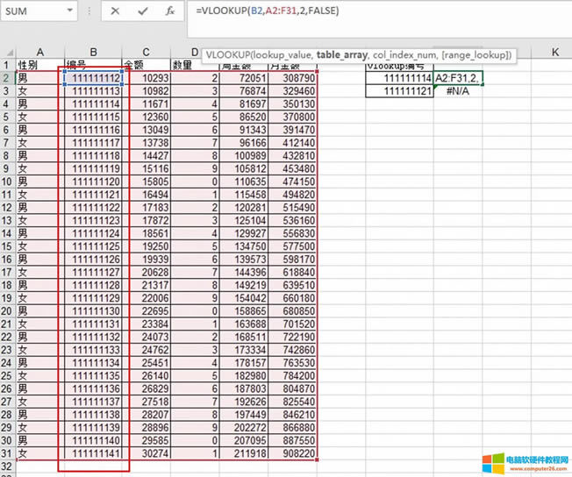Click the Enter checkmark in formula bar

tap(143, 11)
